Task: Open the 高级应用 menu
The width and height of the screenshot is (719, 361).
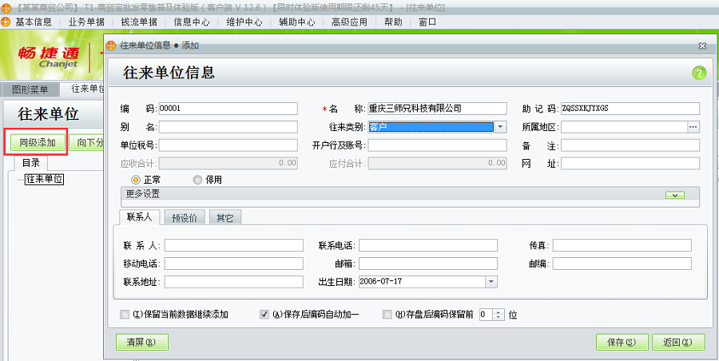Action: pos(349,22)
